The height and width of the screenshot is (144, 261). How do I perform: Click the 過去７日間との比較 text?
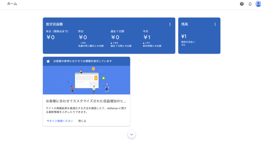(x=121, y=46)
